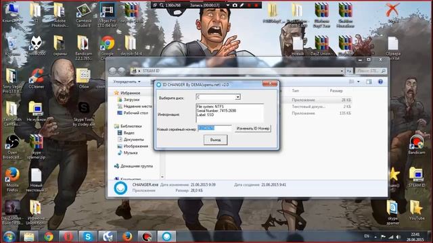Viewport: 433px width, 243px height.
Task: Open the DayZ Union archive on desktop
Action: (321, 45)
